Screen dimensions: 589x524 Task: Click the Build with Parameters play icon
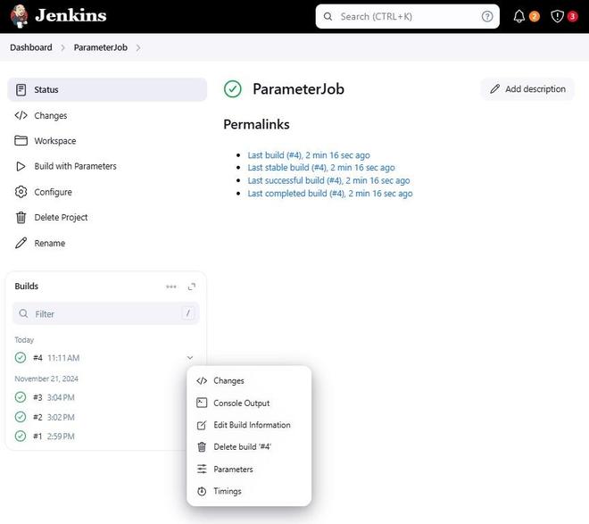[21, 166]
